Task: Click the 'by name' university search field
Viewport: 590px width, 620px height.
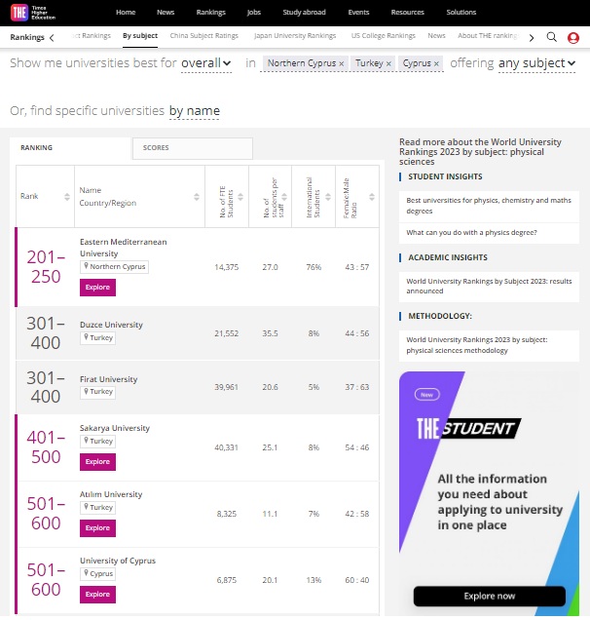Action: pyautogui.click(x=195, y=111)
